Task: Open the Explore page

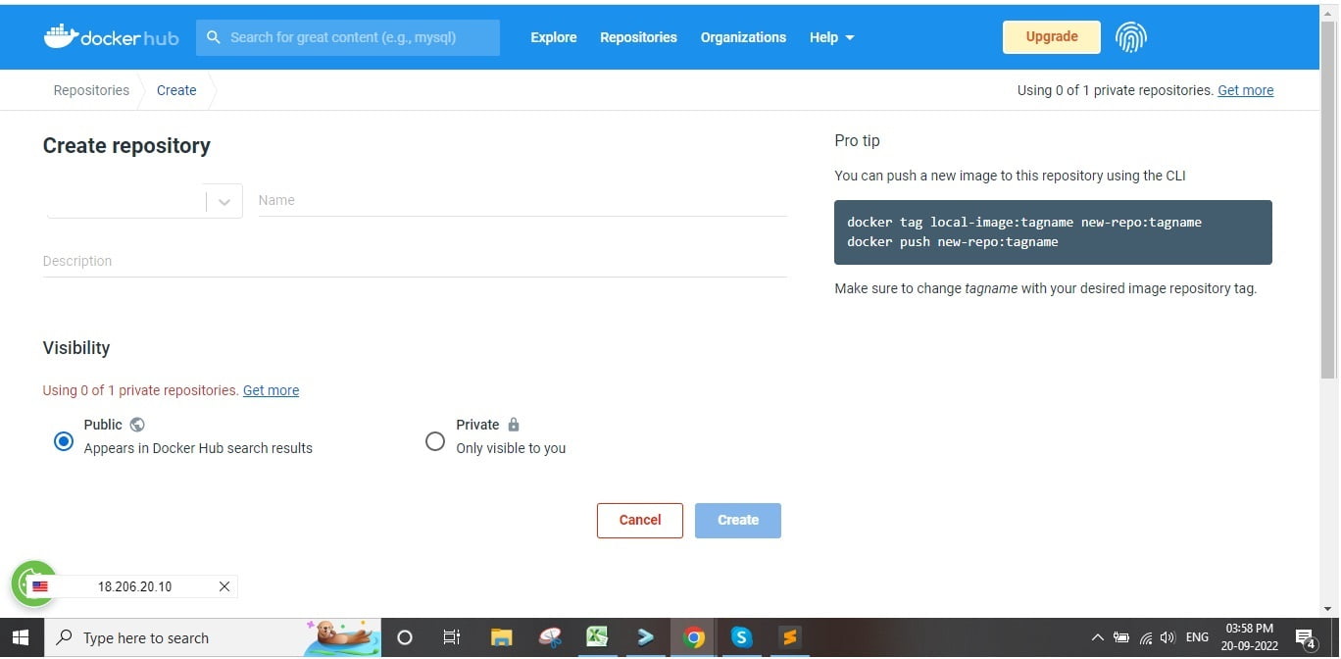Action: tap(554, 37)
